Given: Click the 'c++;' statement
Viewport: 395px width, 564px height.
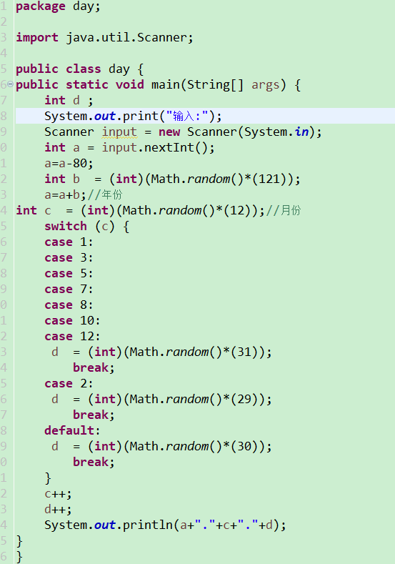Looking at the screenshot, I should tap(59, 494).
